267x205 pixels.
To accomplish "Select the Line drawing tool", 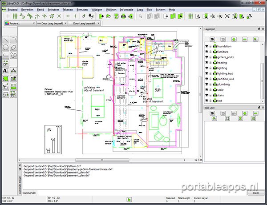I will 5,39.
